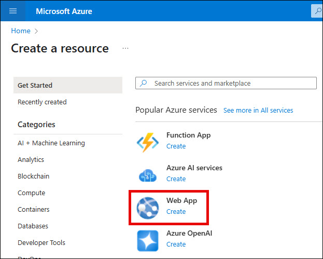Click the Web App title text
The width and height of the screenshot is (323, 259).
tap(181, 201)
